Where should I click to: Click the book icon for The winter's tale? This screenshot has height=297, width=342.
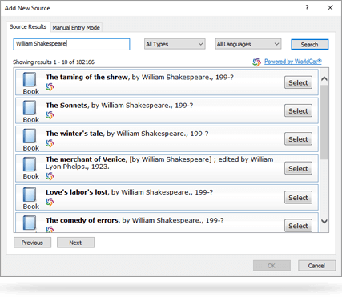(30, 136)
